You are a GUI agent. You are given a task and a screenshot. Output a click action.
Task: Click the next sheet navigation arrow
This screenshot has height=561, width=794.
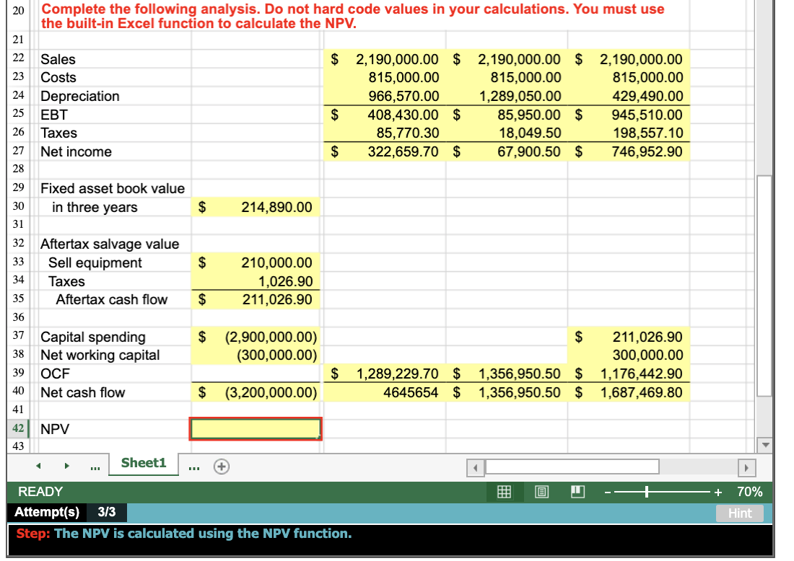click(66, 467)
